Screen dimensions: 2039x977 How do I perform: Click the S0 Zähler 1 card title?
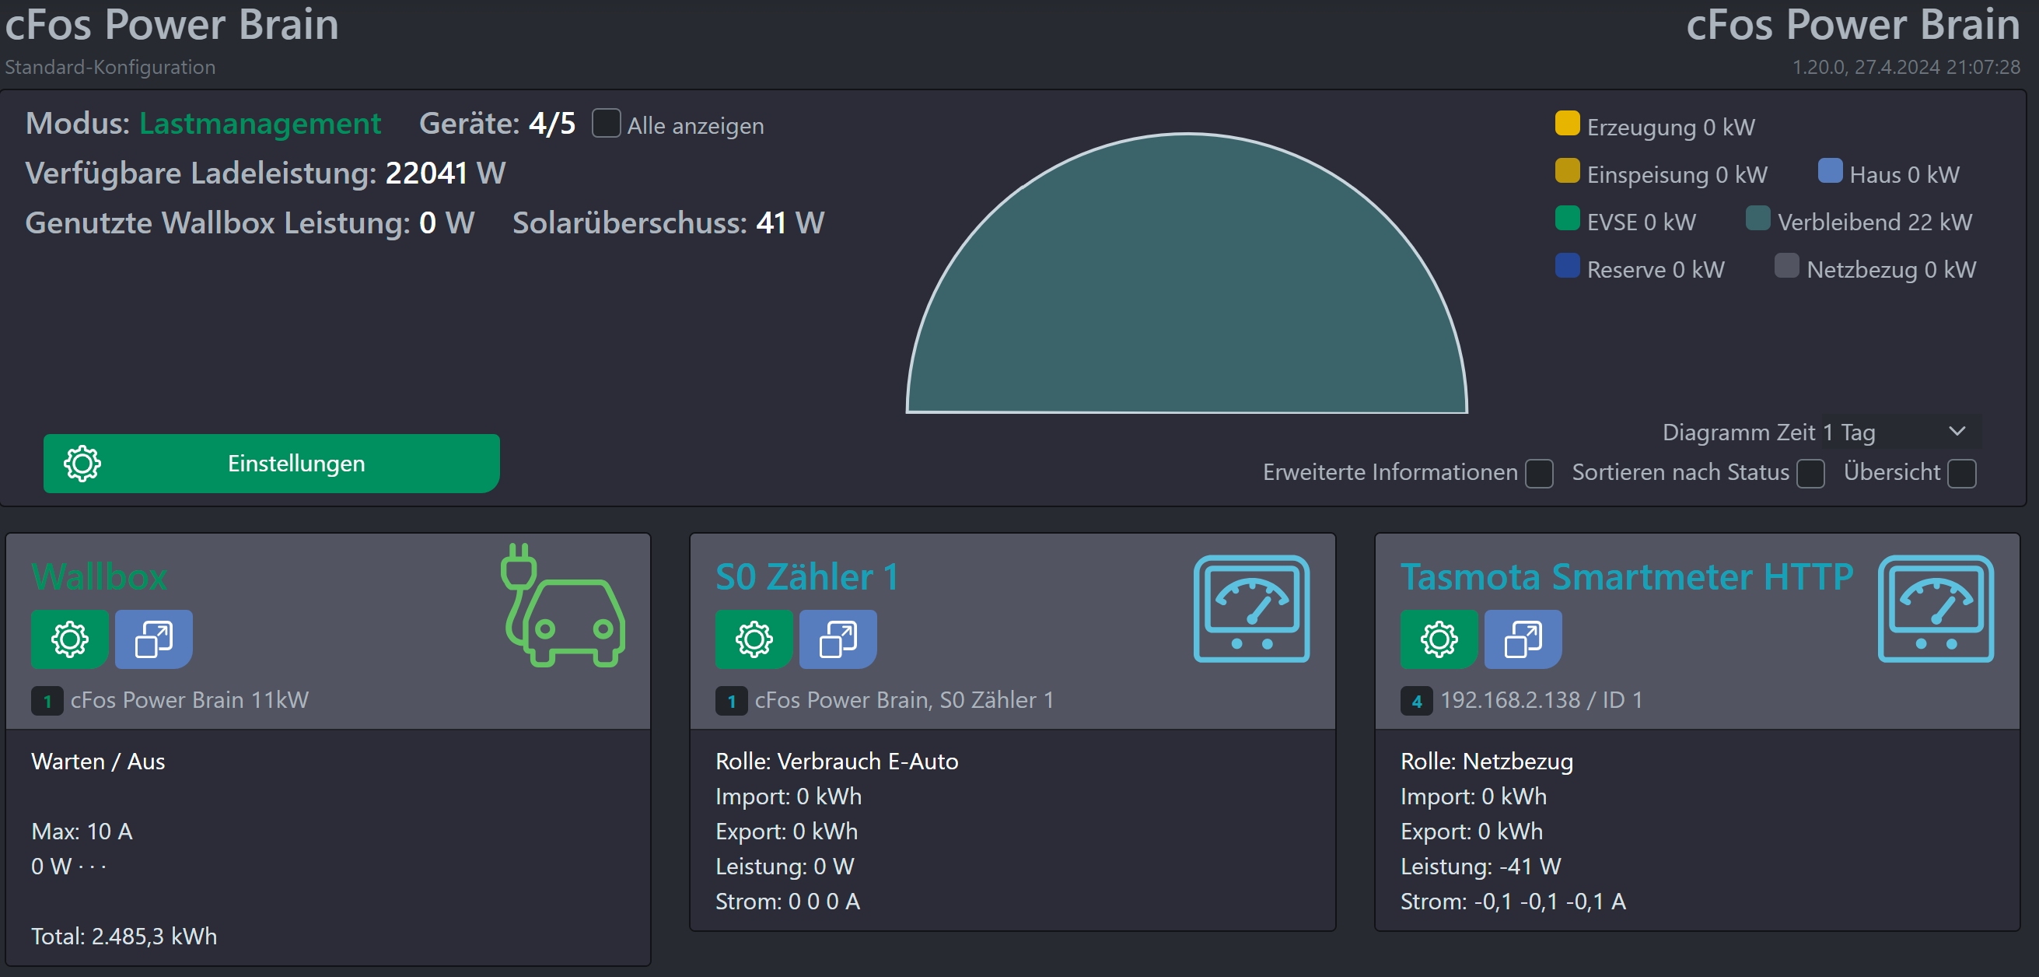coord(807,576)
